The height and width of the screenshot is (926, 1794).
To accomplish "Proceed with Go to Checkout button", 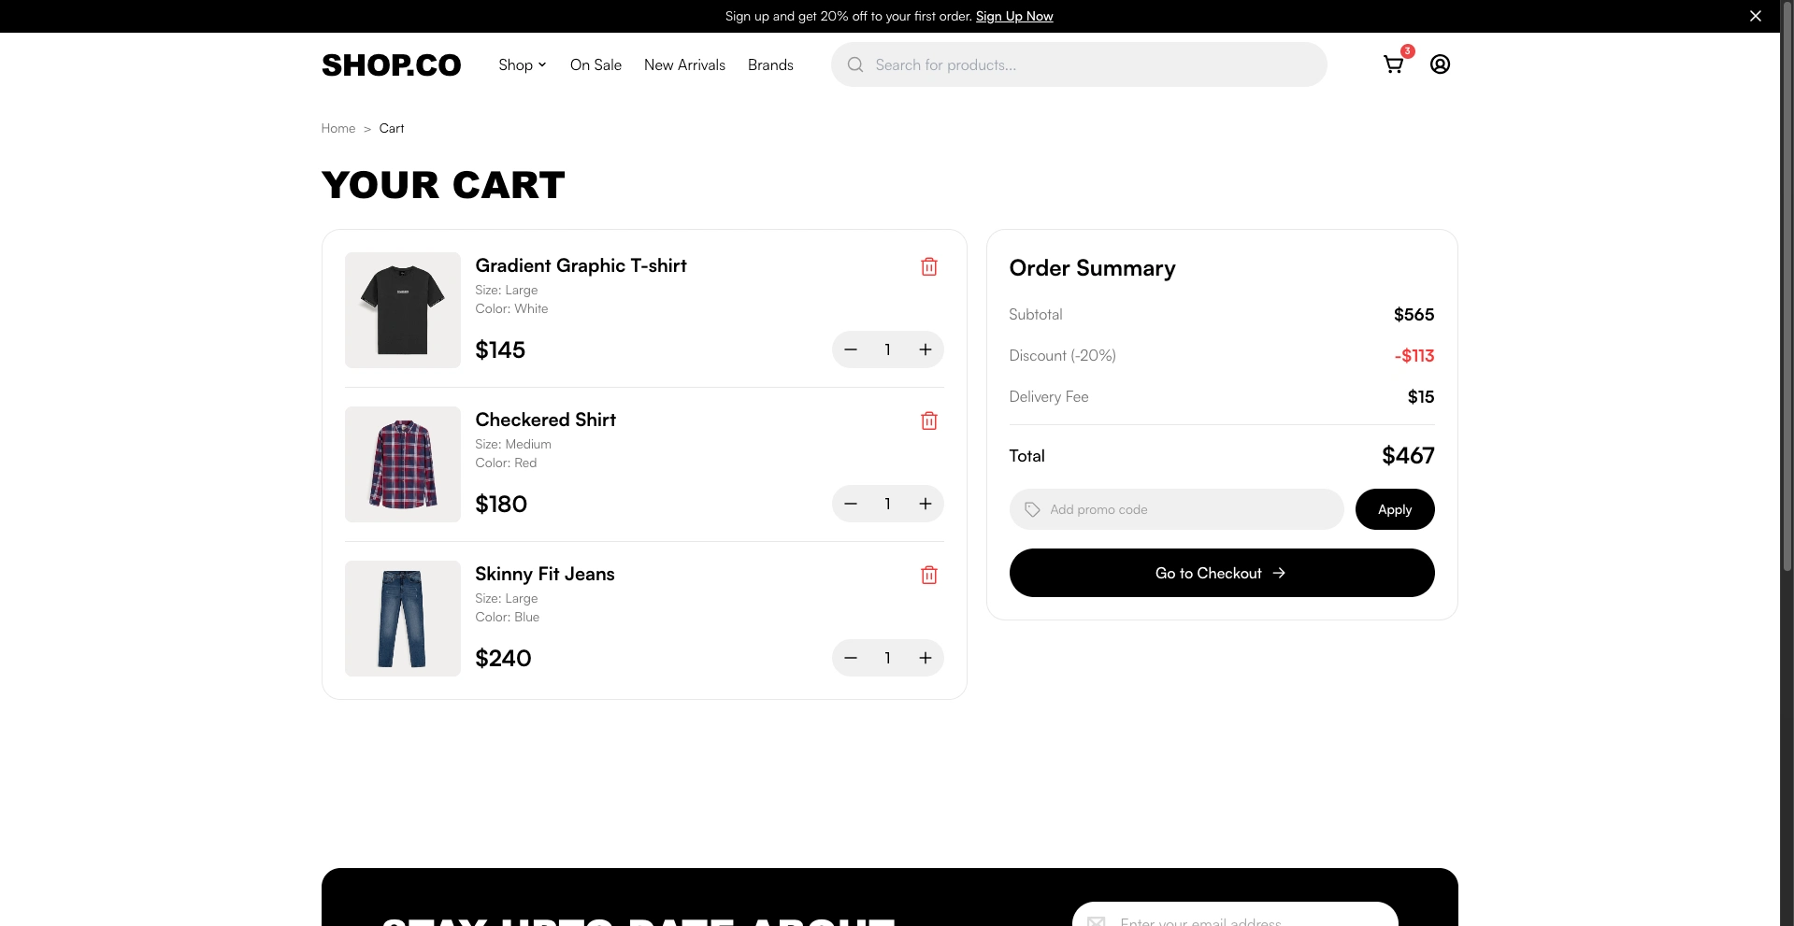I will point(1221,573).
